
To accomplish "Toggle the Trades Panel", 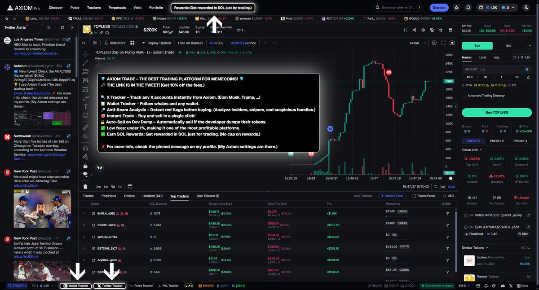I will pos(424,196).
